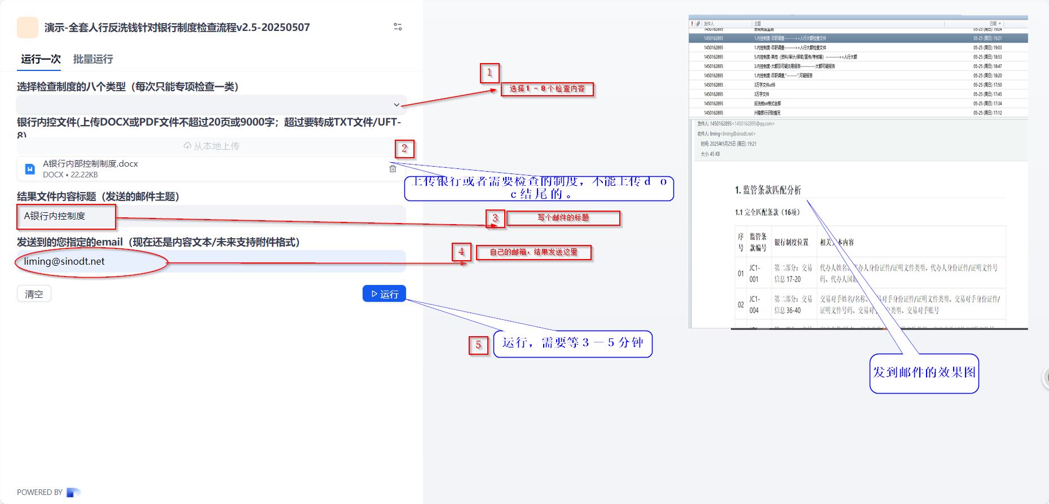Click the email field containing liming@sinodt.net
Viewport: 1049px width, 504px height.
pyautogui.click(x=211, y=261)
